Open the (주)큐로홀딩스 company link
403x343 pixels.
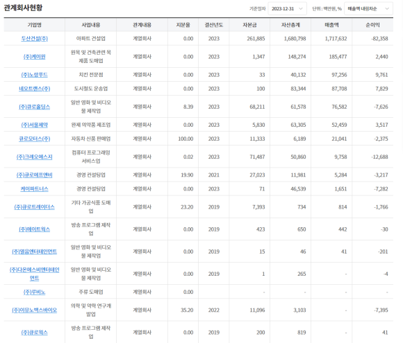coord(35,107)
